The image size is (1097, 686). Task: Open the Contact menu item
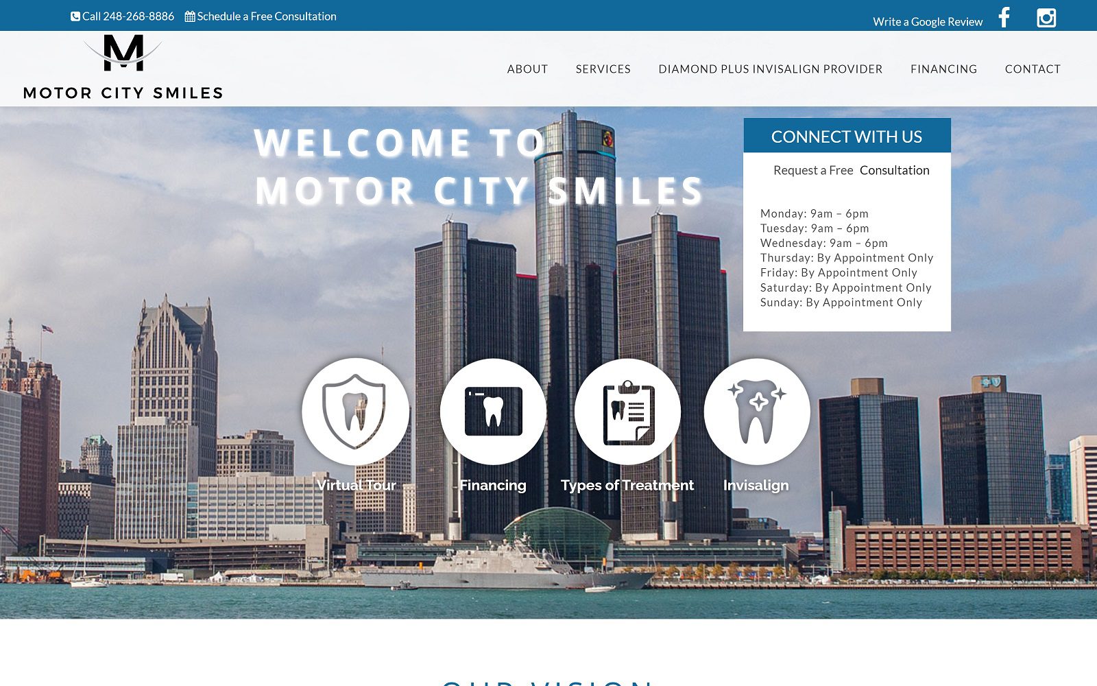pyautogui.click(x=1033, y=69)
